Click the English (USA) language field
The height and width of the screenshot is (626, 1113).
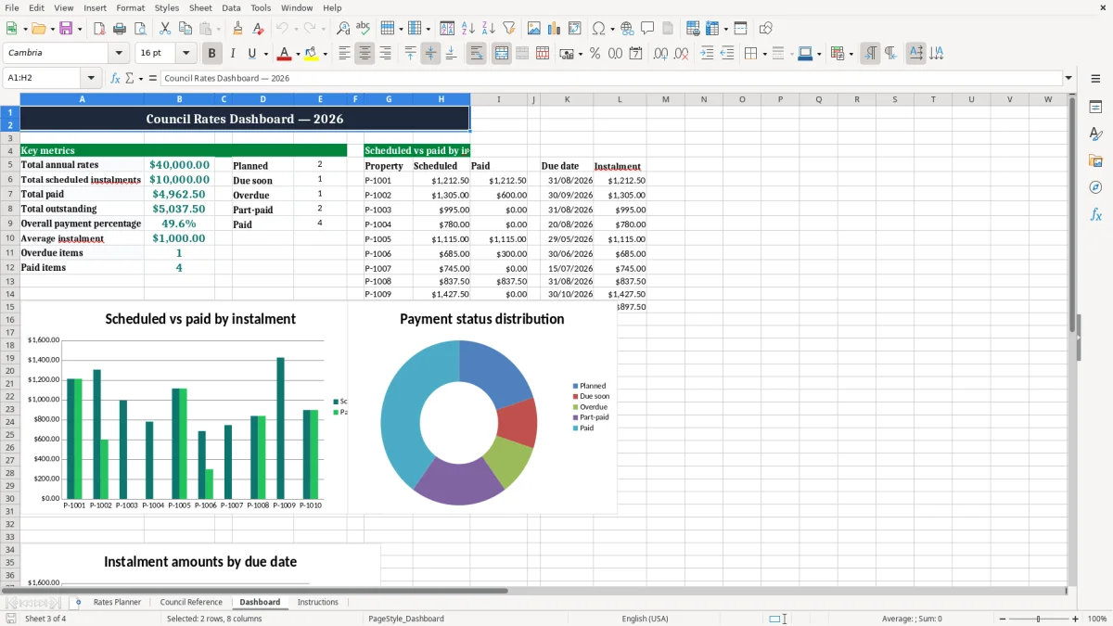coord(645,619)
